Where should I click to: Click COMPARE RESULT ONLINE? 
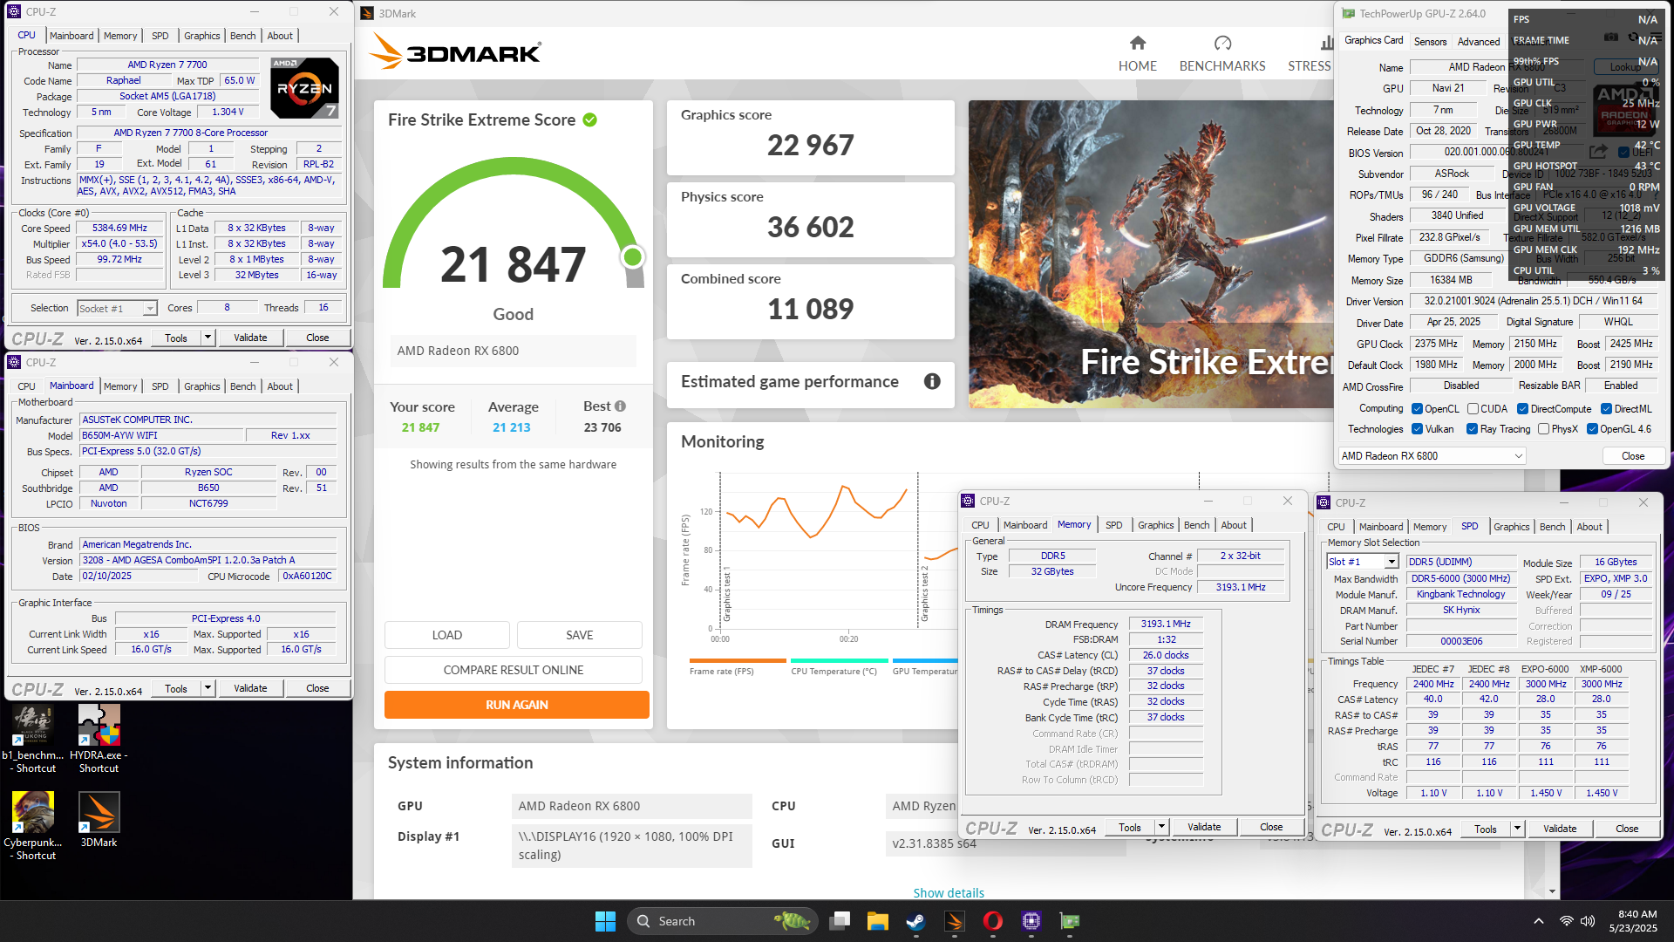pos(514,670)
